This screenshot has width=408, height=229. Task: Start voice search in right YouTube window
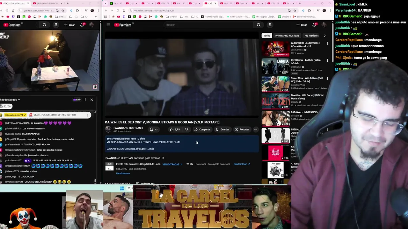[x=270, y=25]
